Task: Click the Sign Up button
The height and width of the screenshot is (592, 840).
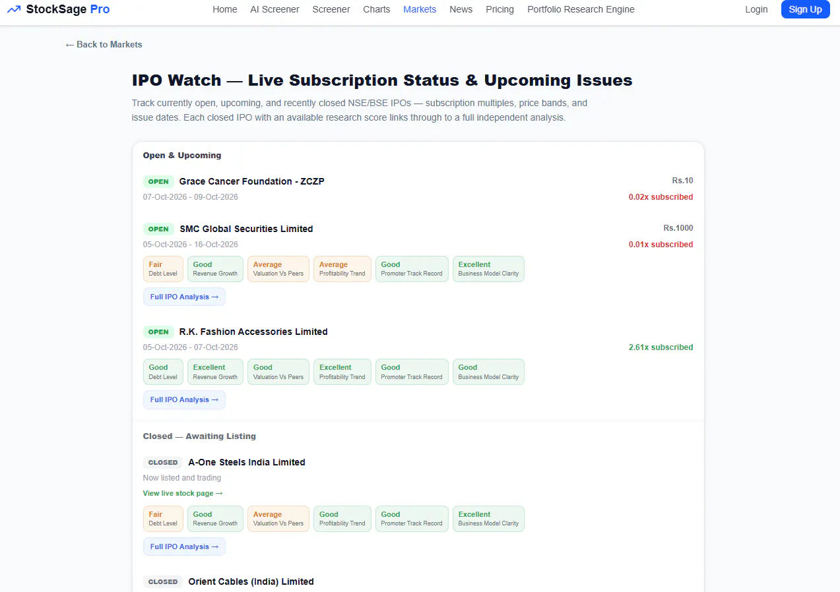Action: (806, 9)
